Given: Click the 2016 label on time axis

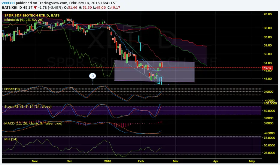Looking at the screenshot, I should tap(108, 161).
